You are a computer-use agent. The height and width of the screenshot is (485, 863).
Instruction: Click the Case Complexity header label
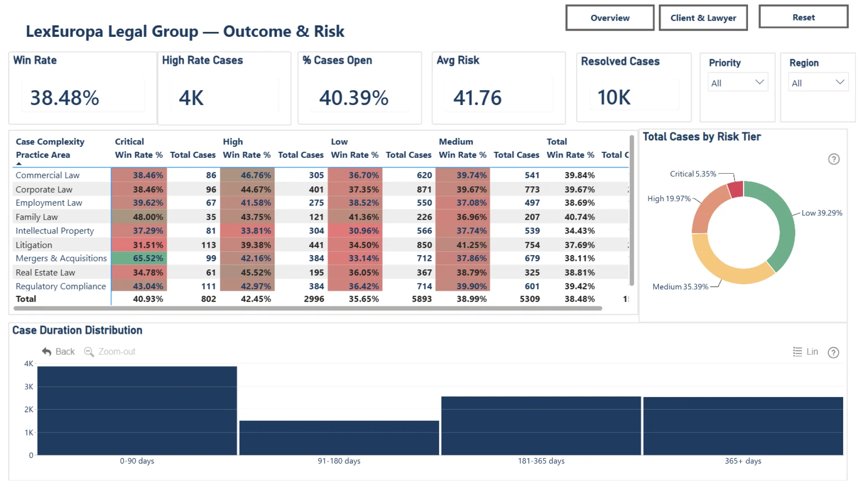50,141
